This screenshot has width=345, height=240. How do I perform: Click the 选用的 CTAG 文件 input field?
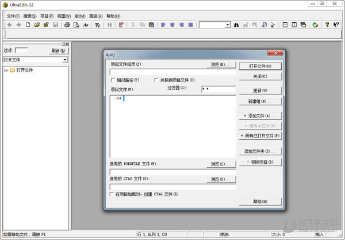coord(172,187)
